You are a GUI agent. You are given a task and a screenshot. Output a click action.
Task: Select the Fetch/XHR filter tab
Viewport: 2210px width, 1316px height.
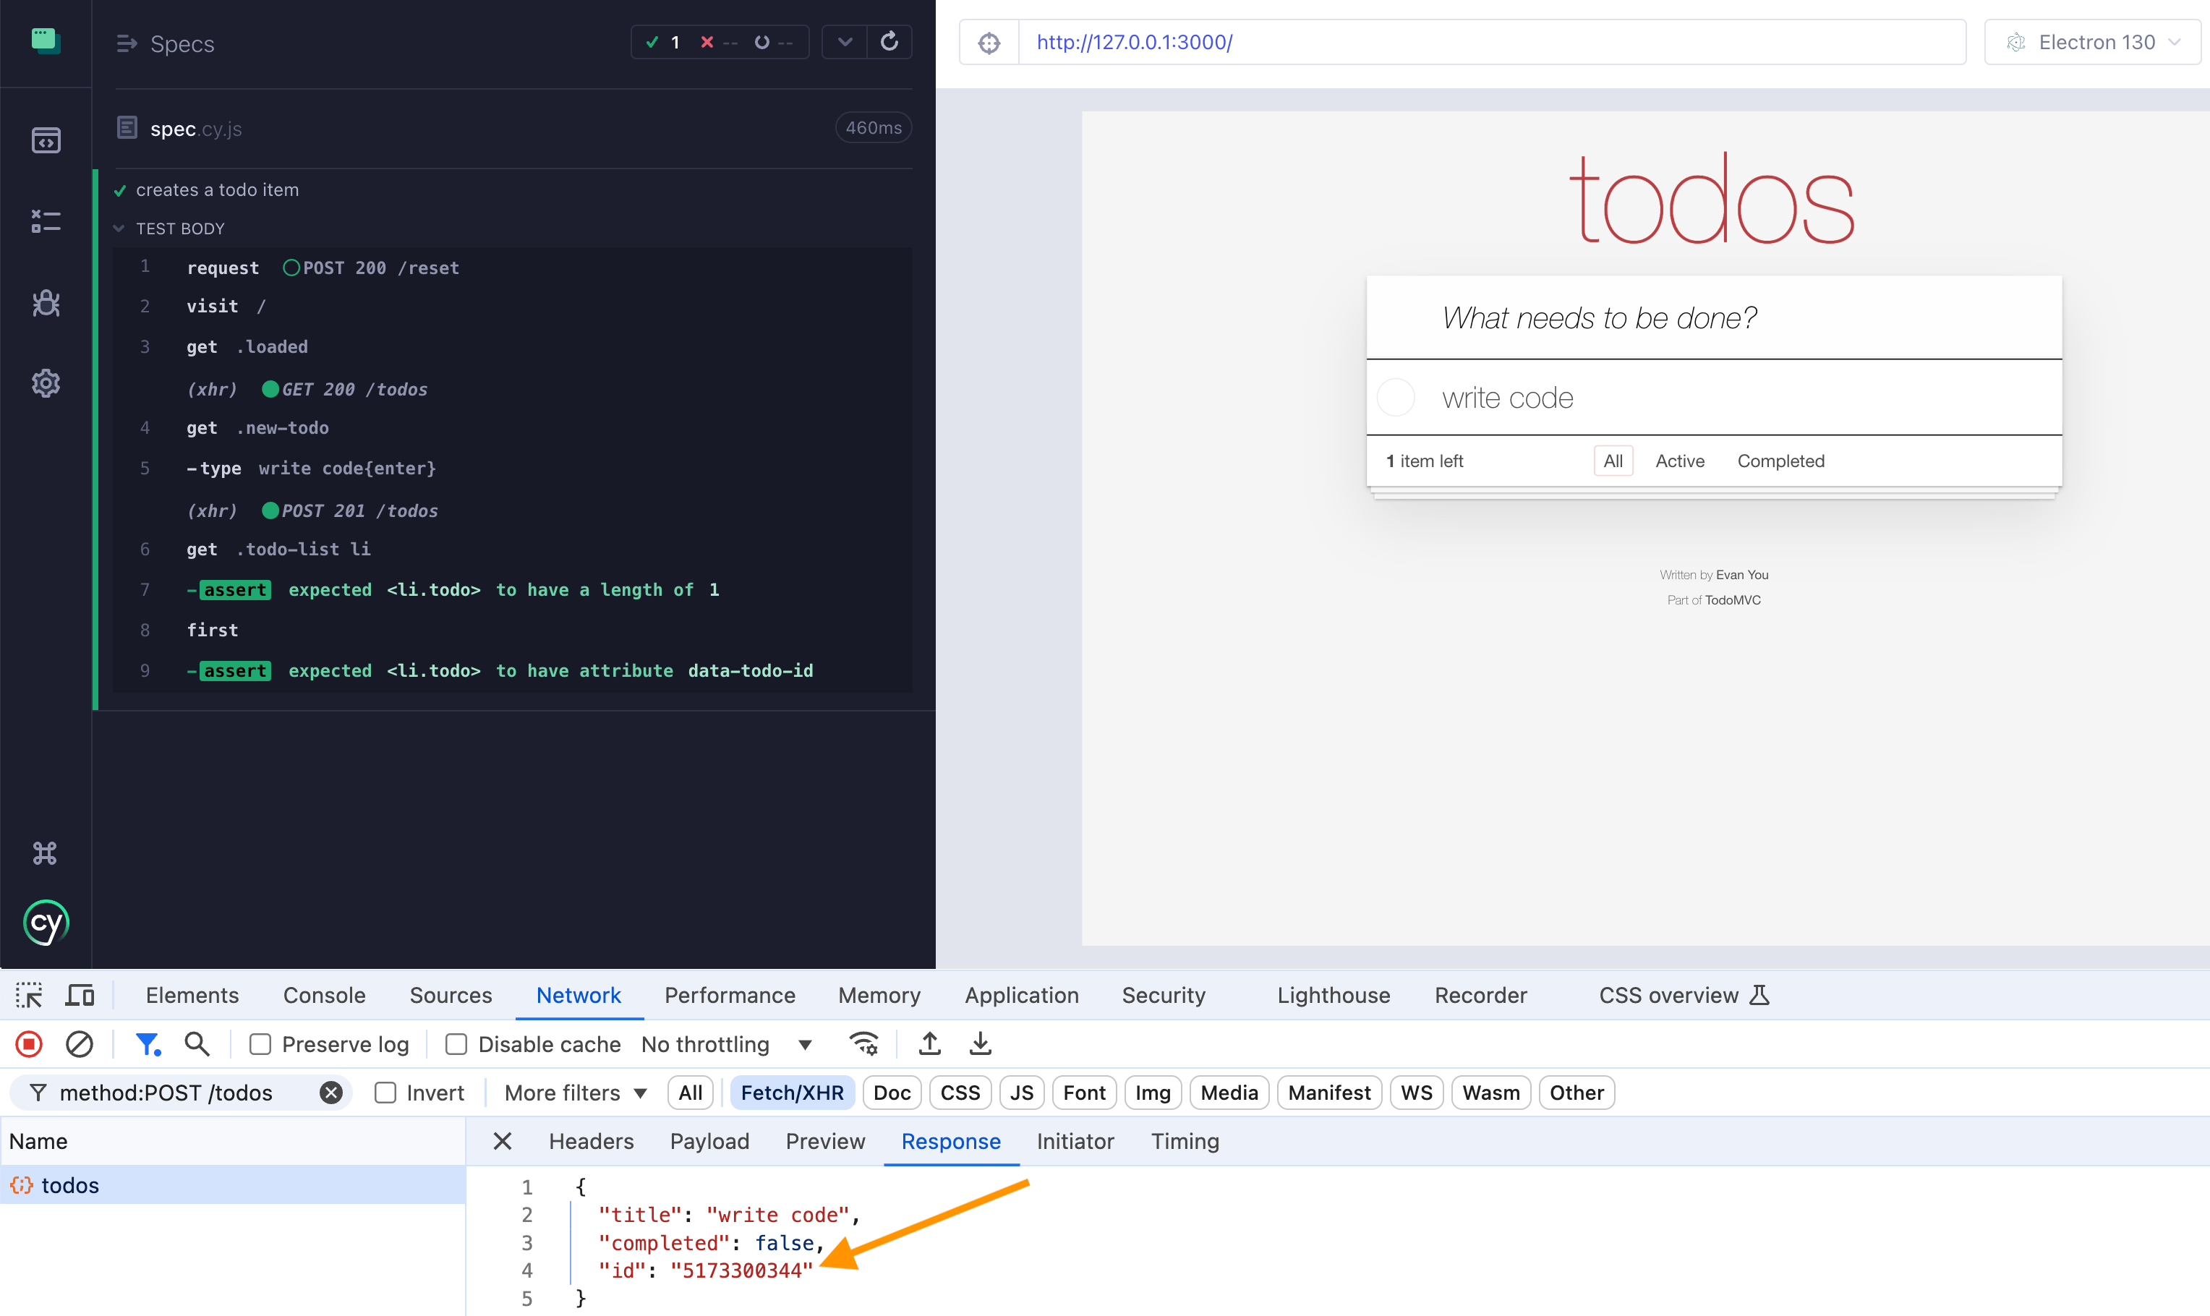coord(791,1092)
